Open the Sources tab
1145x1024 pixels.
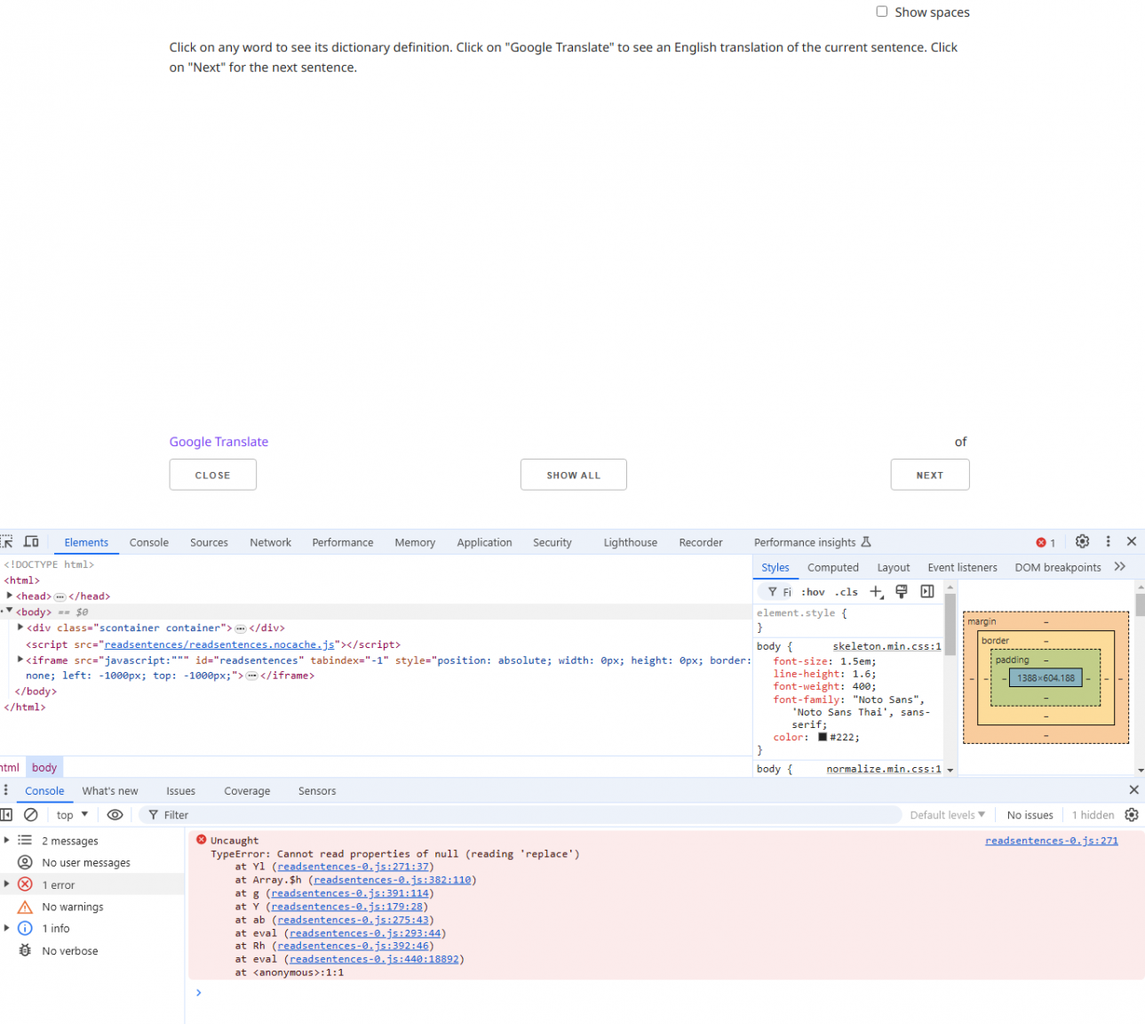[x=209, y=542]
